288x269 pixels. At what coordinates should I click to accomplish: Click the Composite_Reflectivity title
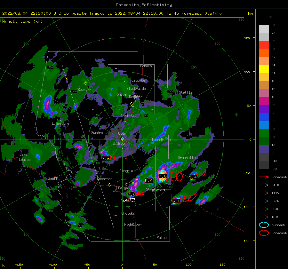[144, 5]
